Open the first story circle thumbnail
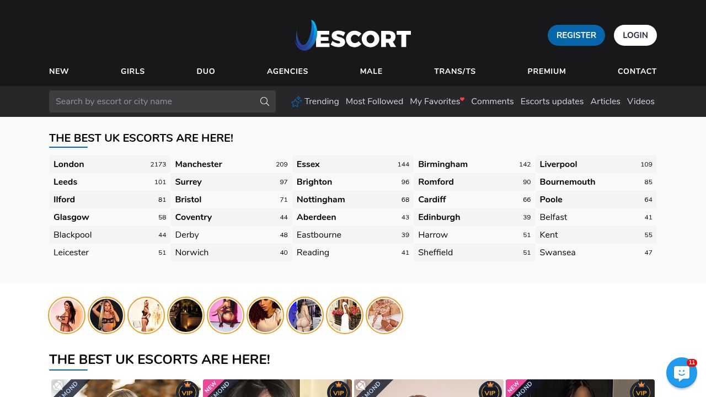 [67, 315]
